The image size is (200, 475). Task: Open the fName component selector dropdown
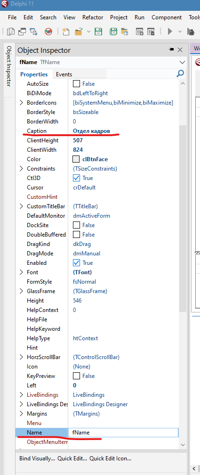[x=182, y=62]
